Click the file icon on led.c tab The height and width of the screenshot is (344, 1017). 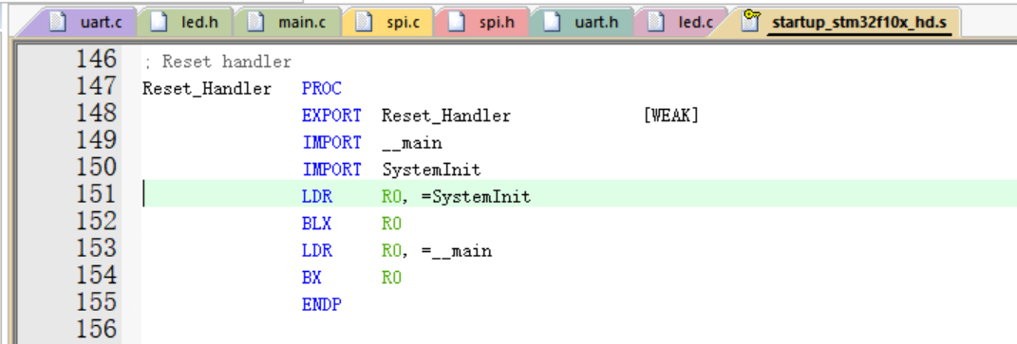pyautogui.click(x=656, y=22)
